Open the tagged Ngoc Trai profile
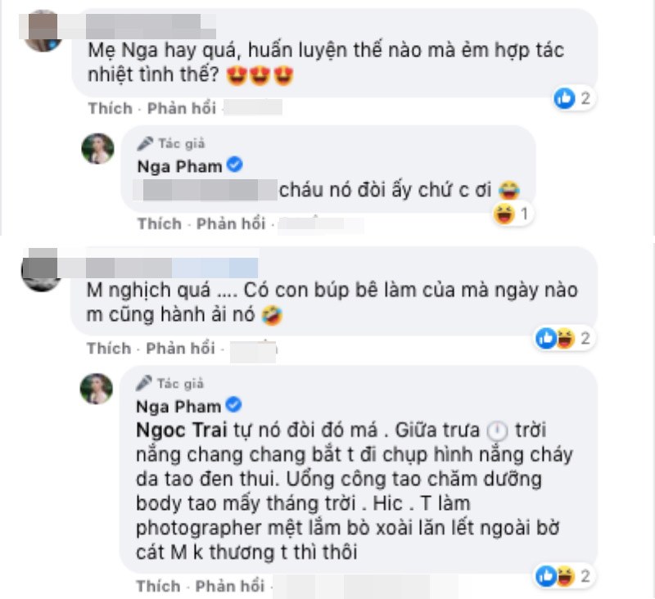The height and width of the screenshot is (599, 655). click(182, 430)
